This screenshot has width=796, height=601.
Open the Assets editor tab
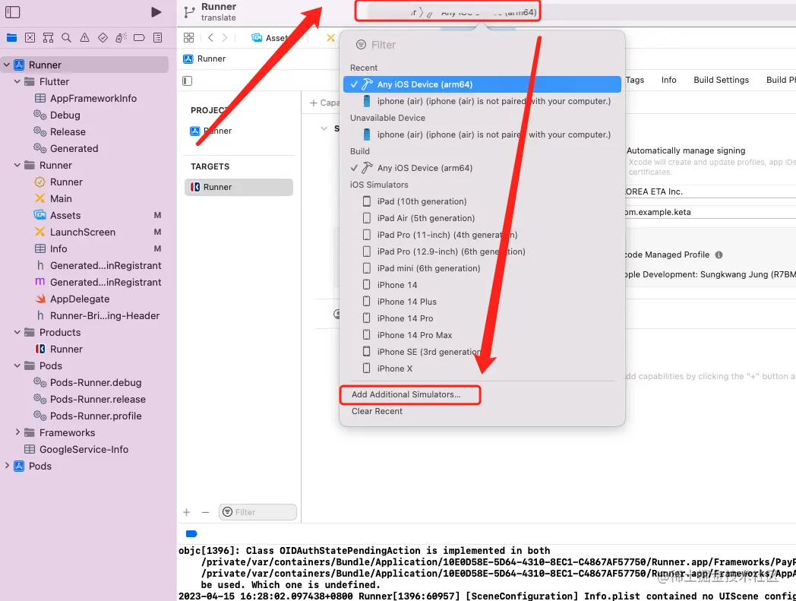270,37
